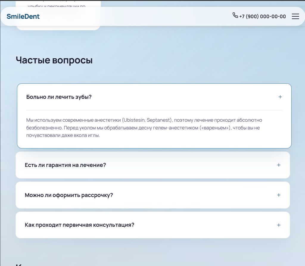Call the number +7 (900) 000-00-00
This screenshot has height=266, width=305.
coord(262,16)
